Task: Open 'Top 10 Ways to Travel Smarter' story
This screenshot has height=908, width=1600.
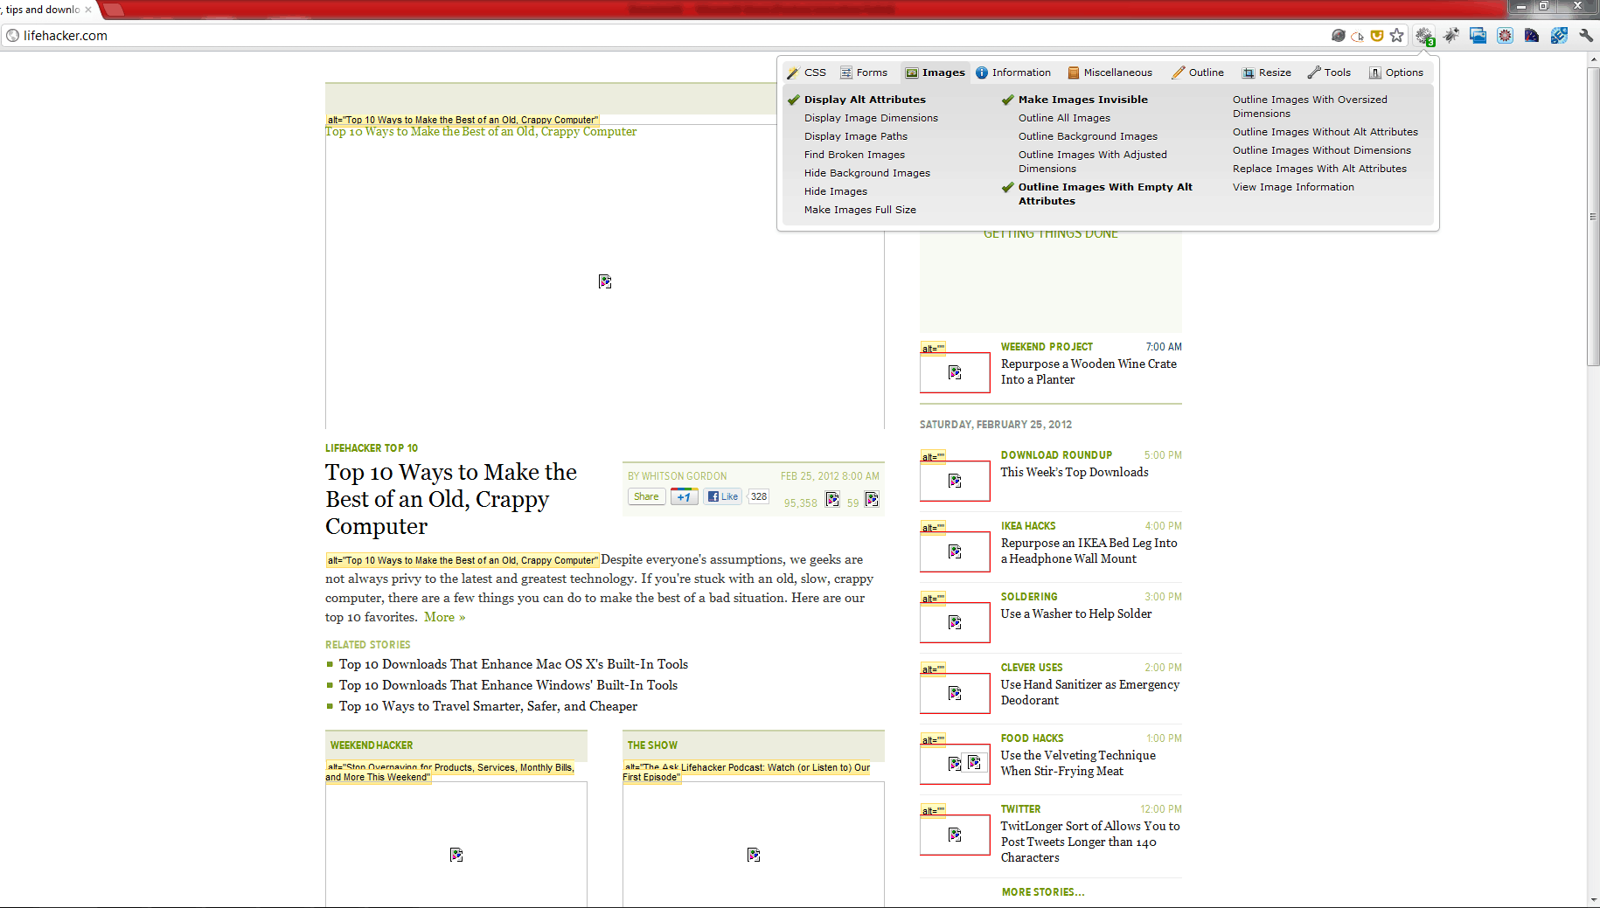Action: (x=488, y=706)
